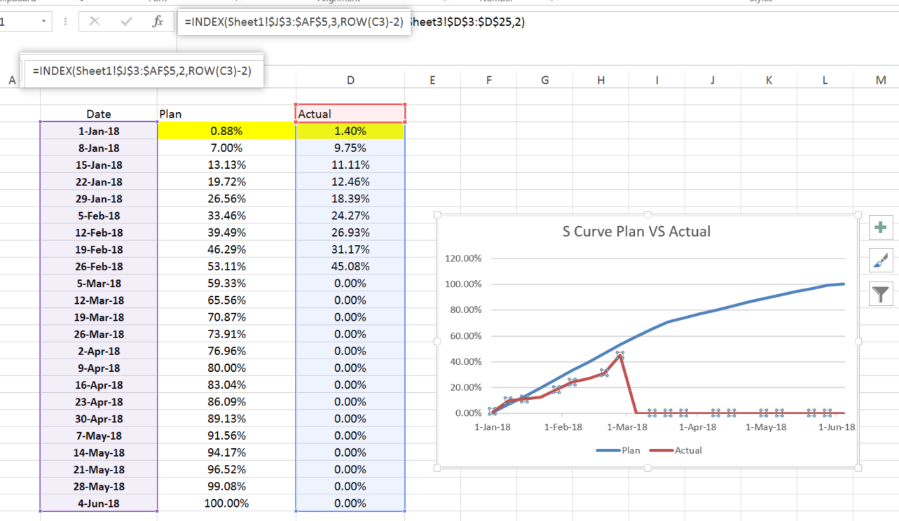The width and height of the screenshot is (899, 521).
Task: Select the 86.09% plan value
Action: (x=227, y=402)
